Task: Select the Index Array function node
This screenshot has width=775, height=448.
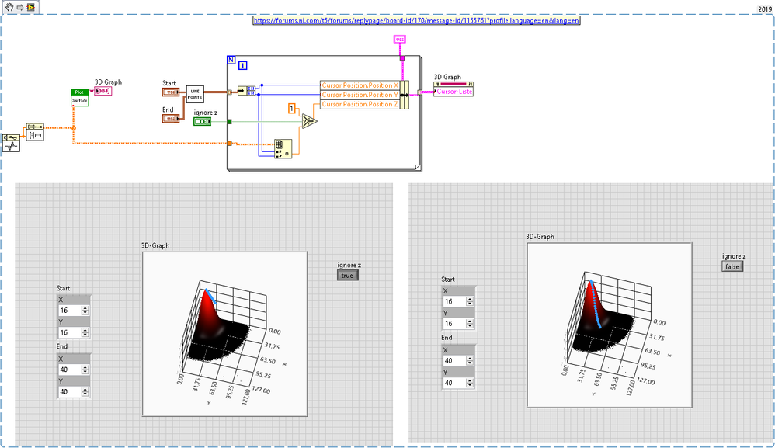Action: point(283,148)
